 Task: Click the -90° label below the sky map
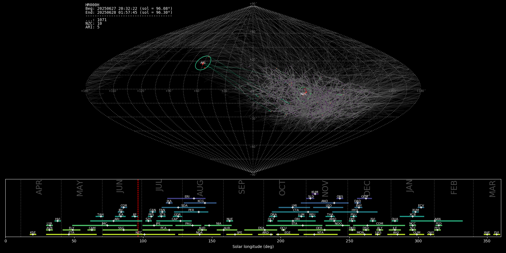tap(253, 175)
